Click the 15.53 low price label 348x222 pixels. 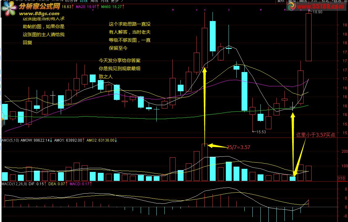(x=261, y=132)
